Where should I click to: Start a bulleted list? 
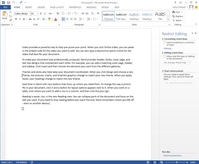click(x=63, y=13)
